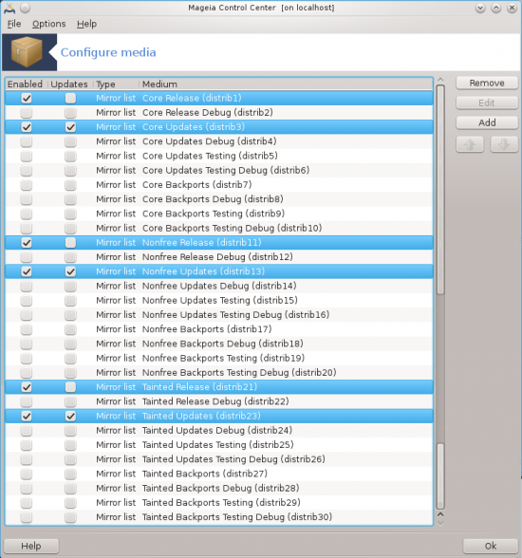
Task: Disable the Core Release (distrib1) Enabled checkbox
Action: (x=27, y=99)
